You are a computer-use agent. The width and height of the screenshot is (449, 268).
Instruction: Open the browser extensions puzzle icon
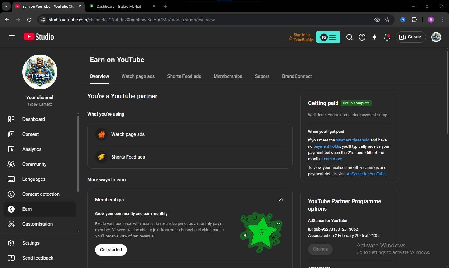click(x=414, y=20)
